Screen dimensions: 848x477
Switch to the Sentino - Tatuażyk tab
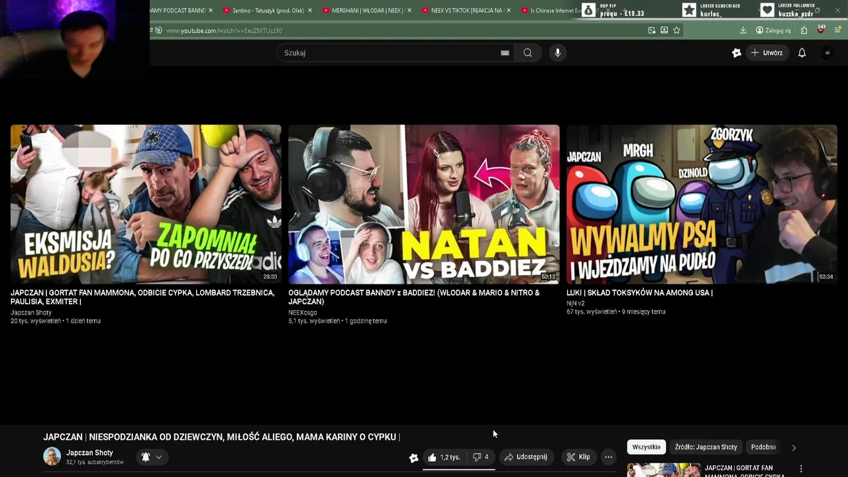[267, 11]
